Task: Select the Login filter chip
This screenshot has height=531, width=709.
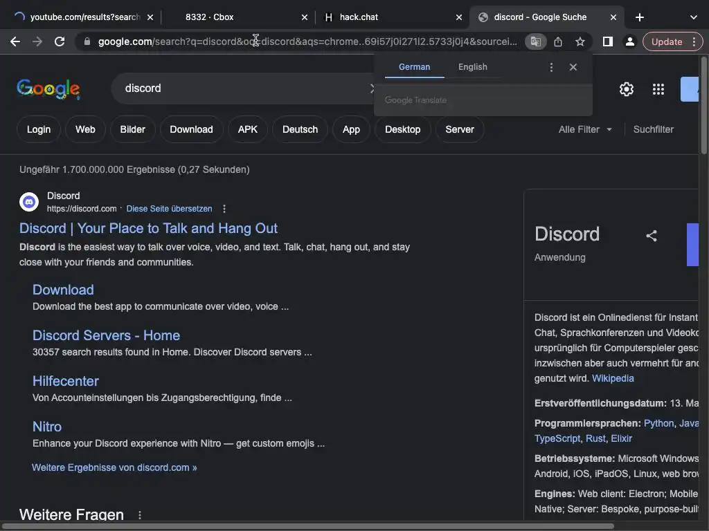Action: [x=39, y=129]
